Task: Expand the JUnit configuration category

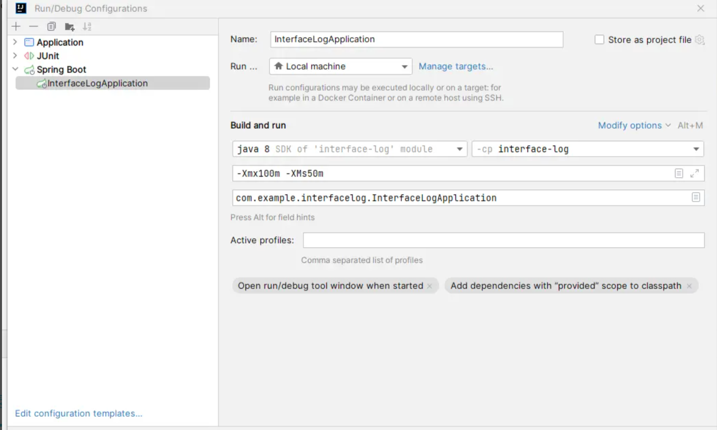Action: click(x=14, y=56)
